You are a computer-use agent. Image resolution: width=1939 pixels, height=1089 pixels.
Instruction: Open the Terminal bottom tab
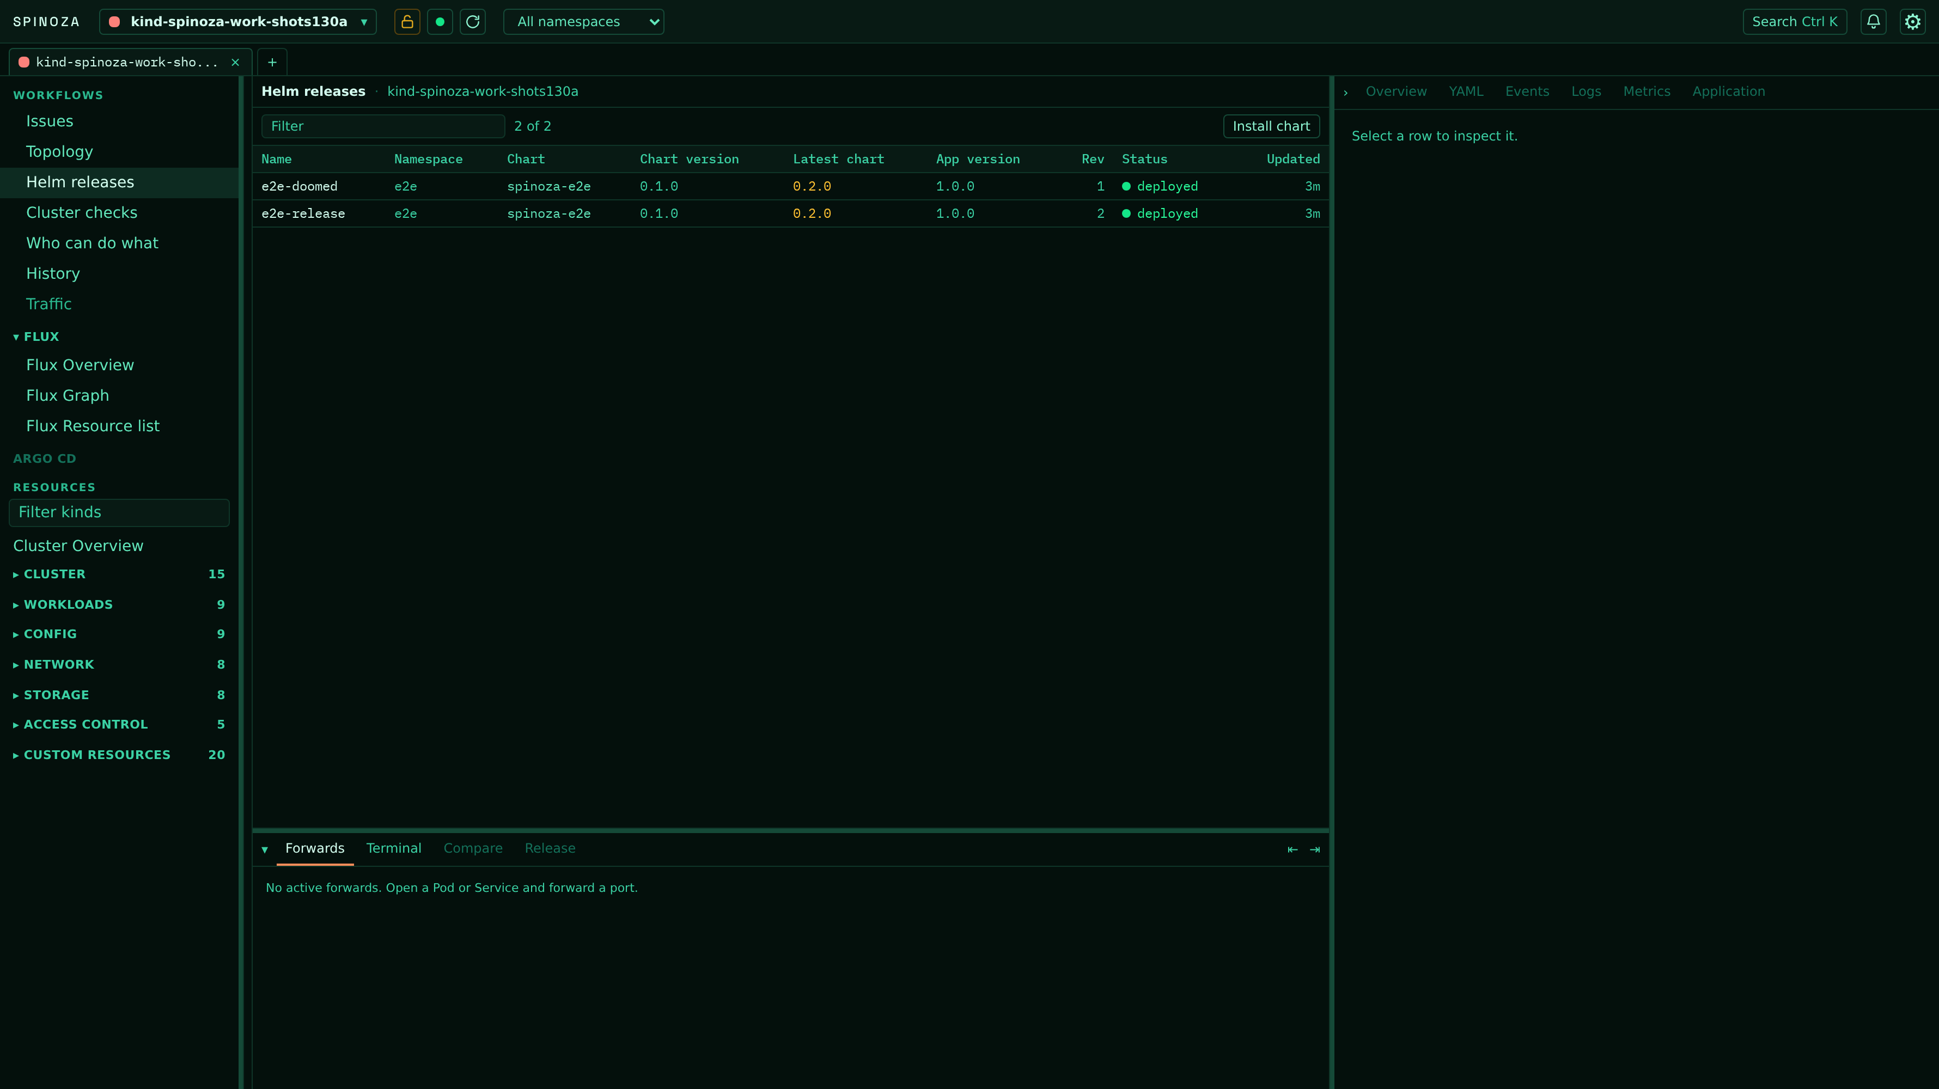pos(394,849)
